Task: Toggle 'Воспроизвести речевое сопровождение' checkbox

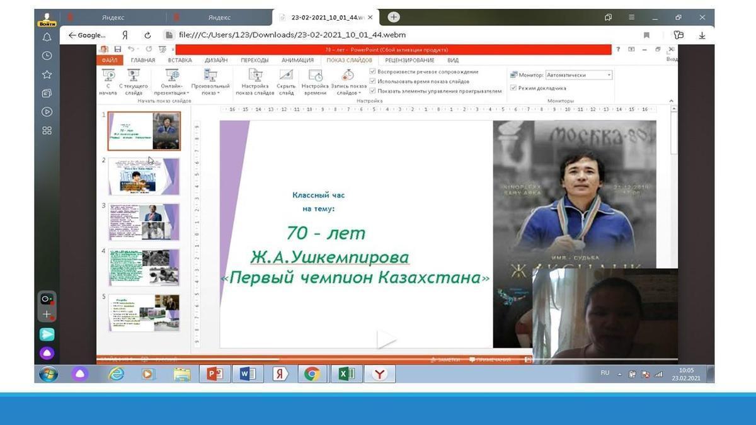Action: pos(373,72)
